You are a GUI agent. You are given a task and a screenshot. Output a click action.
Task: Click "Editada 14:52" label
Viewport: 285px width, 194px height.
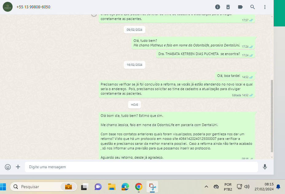(x=240, y=95)
